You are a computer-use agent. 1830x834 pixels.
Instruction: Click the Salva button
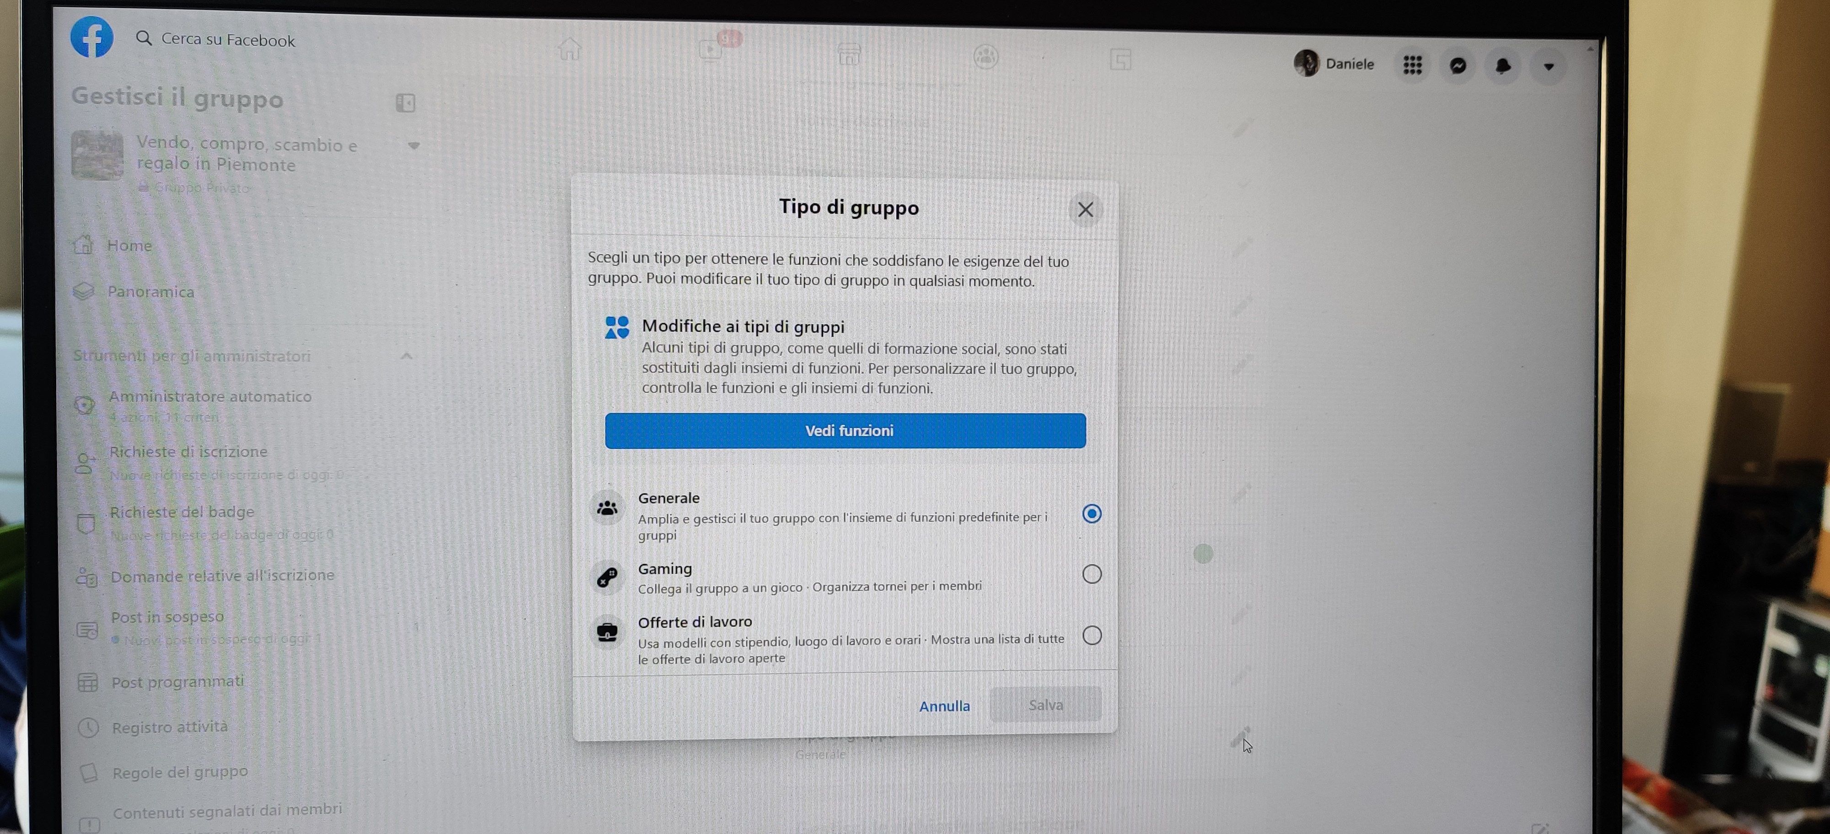click(1046, 705)
